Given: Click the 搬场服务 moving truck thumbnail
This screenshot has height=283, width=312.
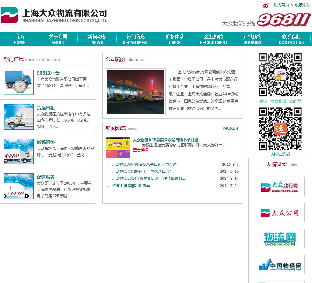Looking at the screenshot, I should pyautogui.click(x=18, y=152).
